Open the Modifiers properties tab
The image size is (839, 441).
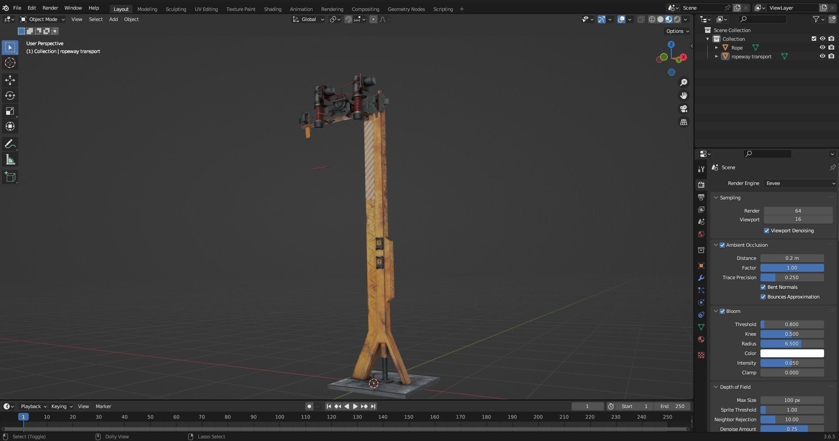(x=701, y=278)
